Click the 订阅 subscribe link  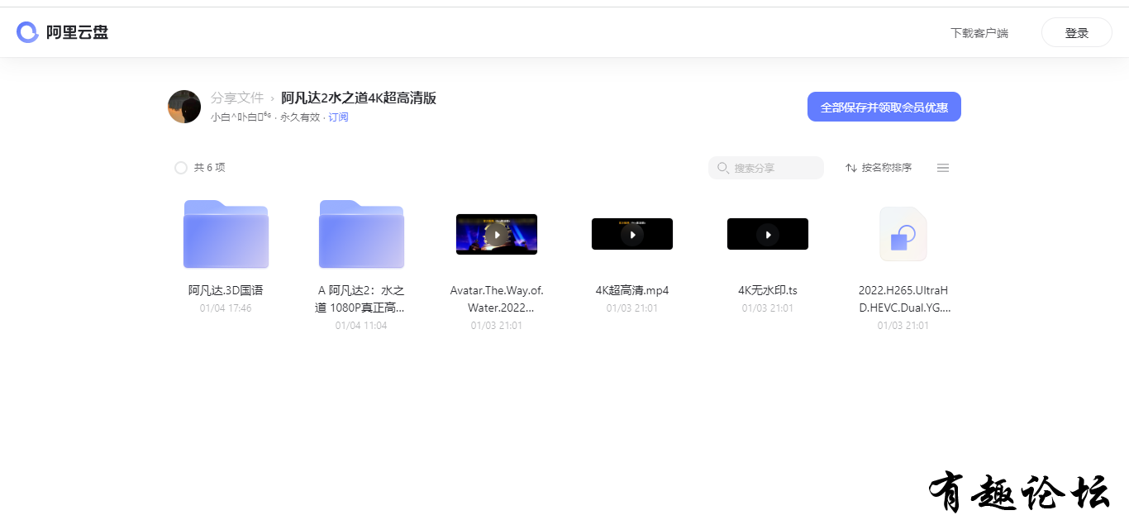click(338, 117)
